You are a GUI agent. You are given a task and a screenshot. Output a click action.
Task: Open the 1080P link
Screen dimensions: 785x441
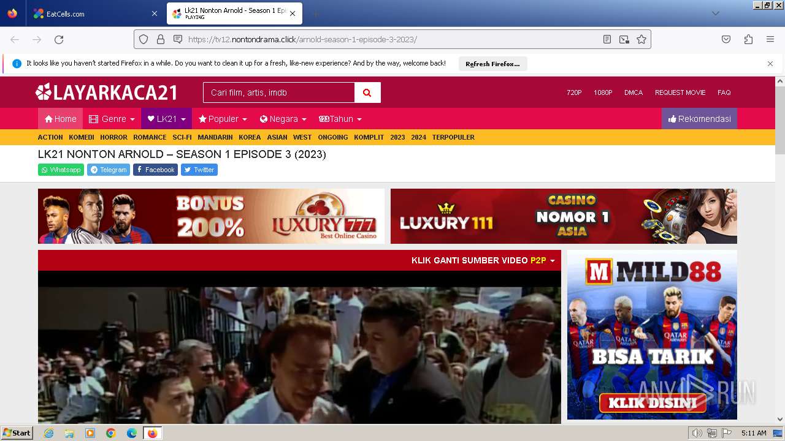point(603,92)
